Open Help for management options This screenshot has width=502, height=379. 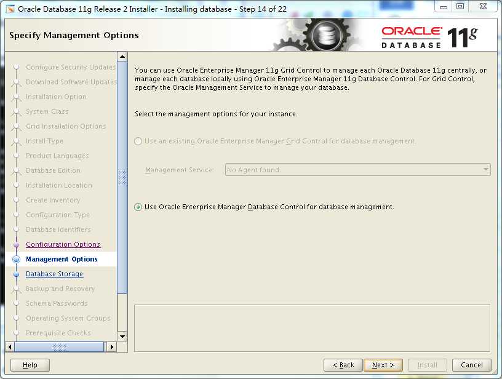(x=30, y=365)
